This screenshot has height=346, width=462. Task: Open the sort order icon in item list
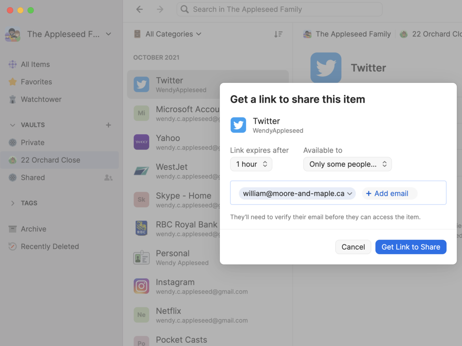(278, 34)
